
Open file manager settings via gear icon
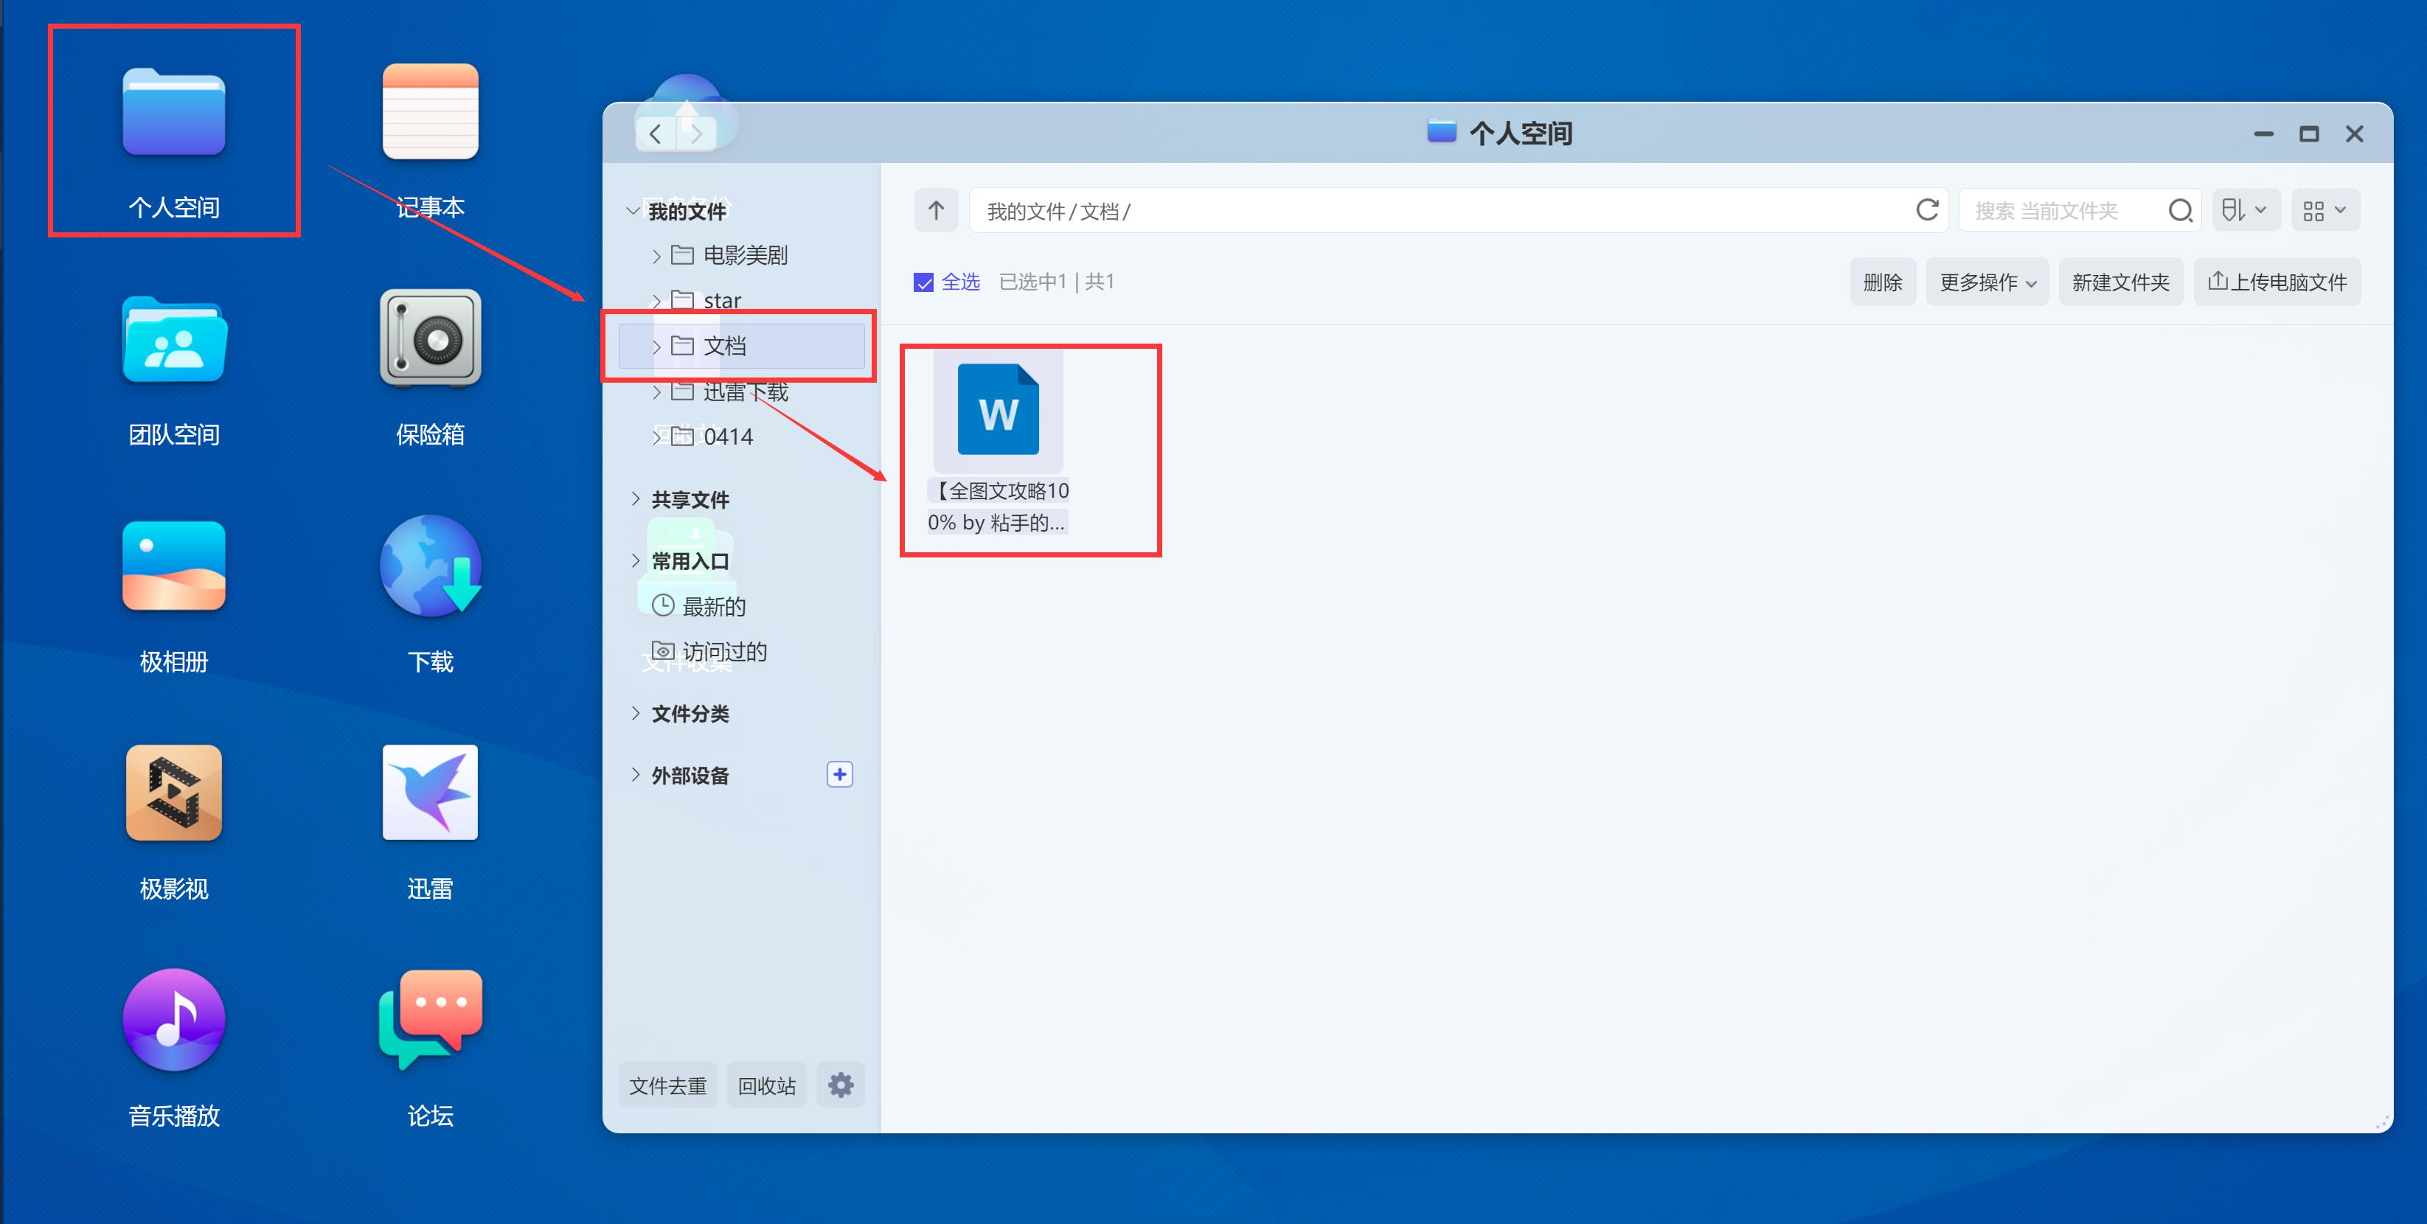pos(839,1085)
